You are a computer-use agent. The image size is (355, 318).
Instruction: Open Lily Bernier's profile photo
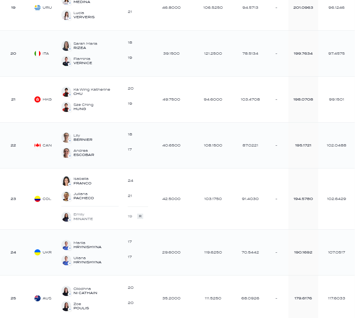[66, 138]
